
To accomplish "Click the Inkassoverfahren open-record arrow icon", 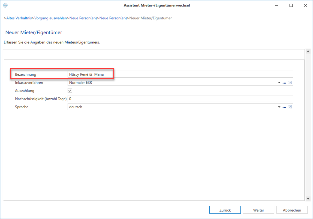I will [290, 83].
